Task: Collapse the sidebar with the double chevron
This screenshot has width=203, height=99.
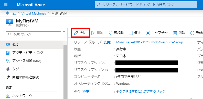Action: pyautogui.click(x=64, y=32)
